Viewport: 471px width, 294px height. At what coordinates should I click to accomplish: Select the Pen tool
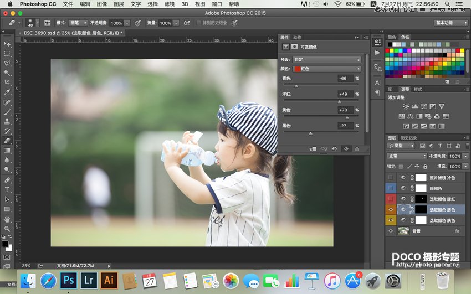(x=7, y=180)
